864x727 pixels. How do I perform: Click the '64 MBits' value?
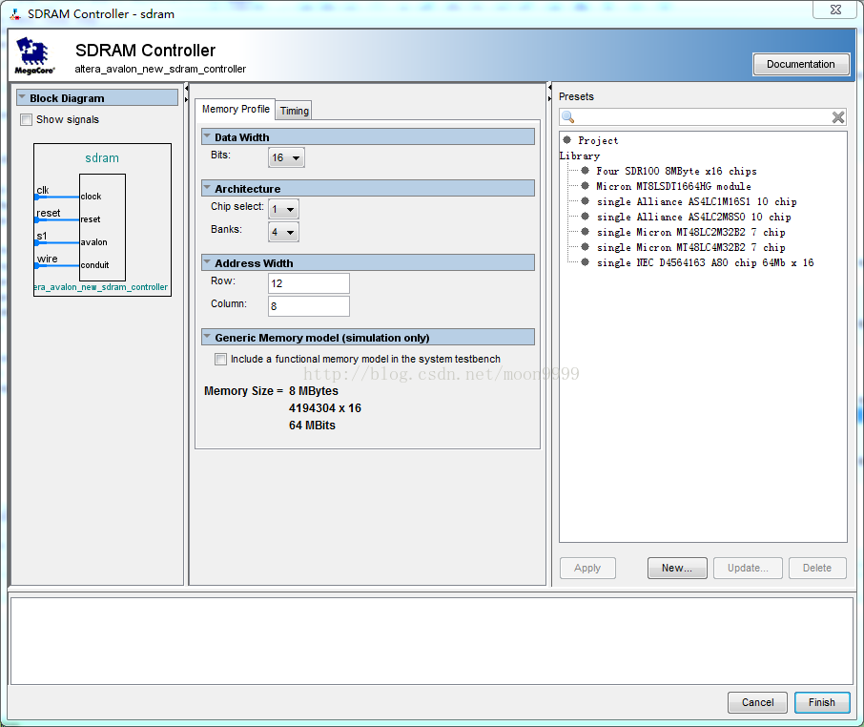pyautogui.click(x=312, y=425)
